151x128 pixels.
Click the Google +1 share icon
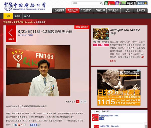click(22, 125)
